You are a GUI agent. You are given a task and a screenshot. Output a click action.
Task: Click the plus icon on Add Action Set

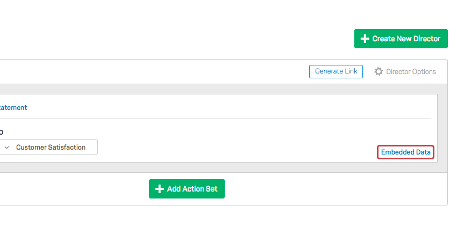(159, 189)
